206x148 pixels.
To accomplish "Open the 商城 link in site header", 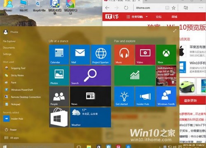I will click(x=174, y=17).
